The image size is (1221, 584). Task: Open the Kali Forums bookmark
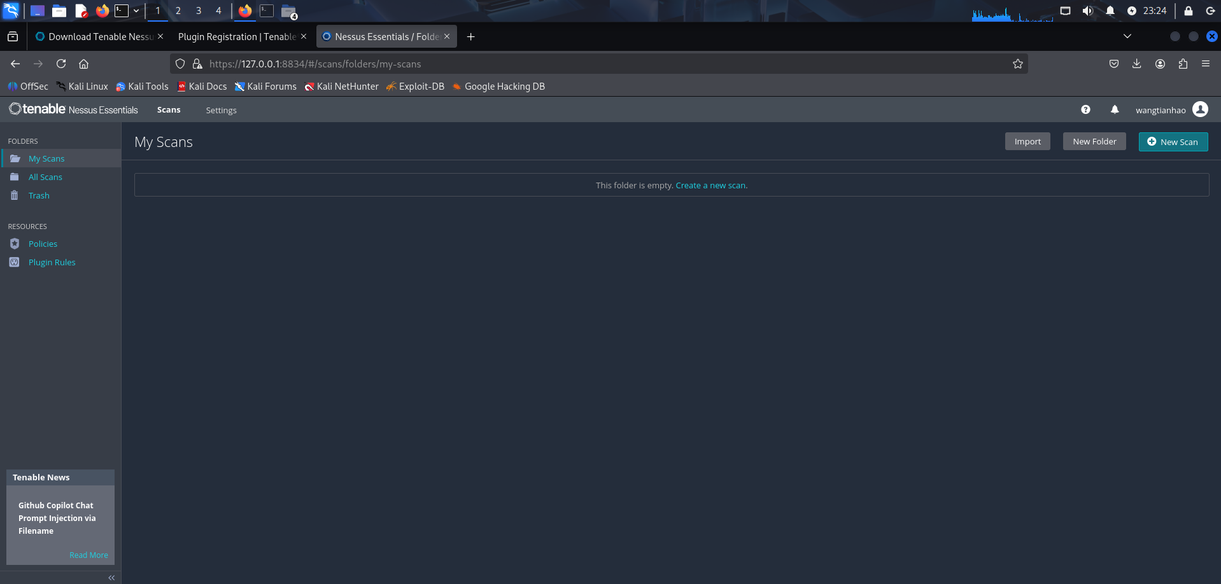tap(265, 87)
